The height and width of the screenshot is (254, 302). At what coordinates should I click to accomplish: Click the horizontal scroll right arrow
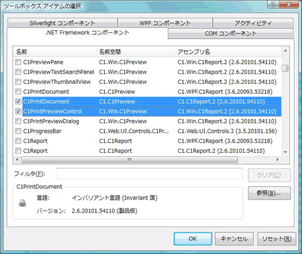pyautogui.click(x=277, y=160)
